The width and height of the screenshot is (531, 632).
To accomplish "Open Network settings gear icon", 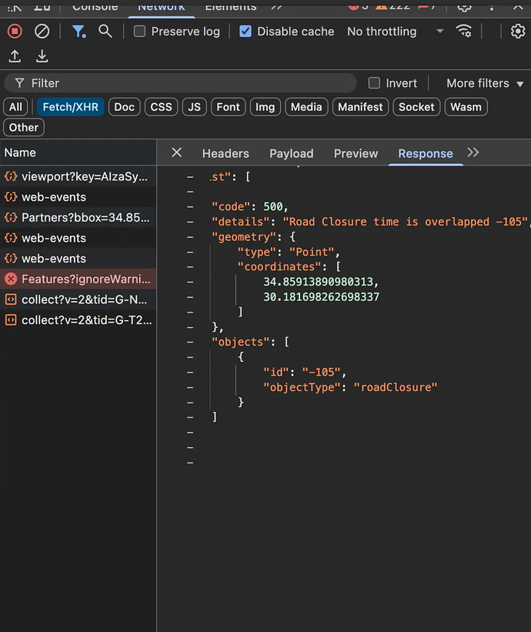I will point(518,31).
